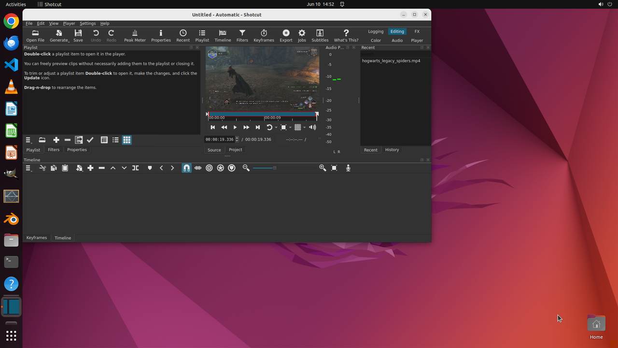Switch playlist to details view
The width and height of the screenshot is (618, 348).
[x=104, y=140]
